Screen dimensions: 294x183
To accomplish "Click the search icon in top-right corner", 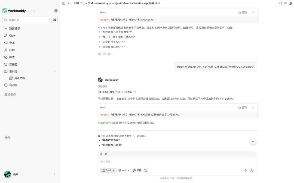I will coord(280,3).
